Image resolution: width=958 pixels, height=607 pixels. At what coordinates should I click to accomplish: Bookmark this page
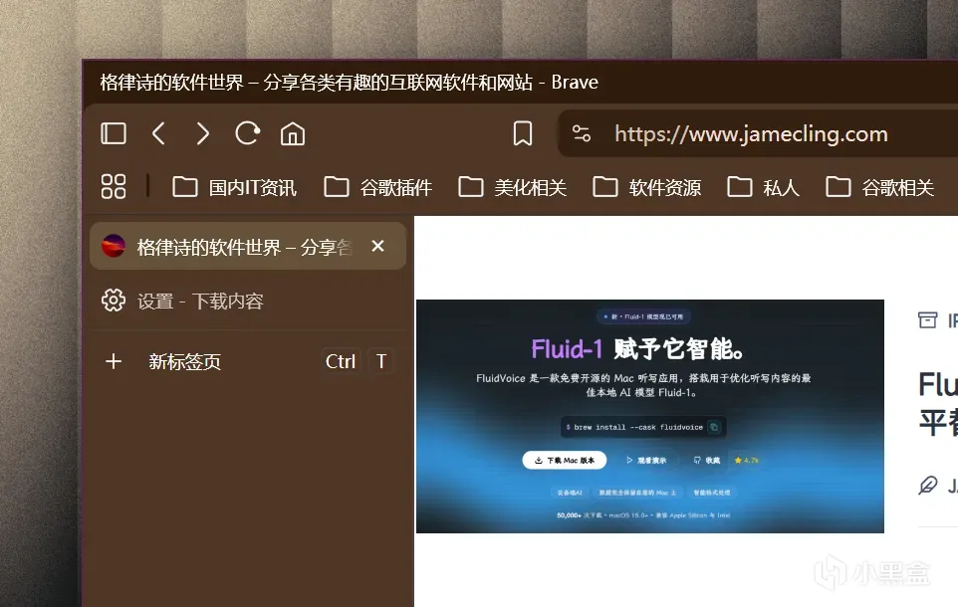523,133
